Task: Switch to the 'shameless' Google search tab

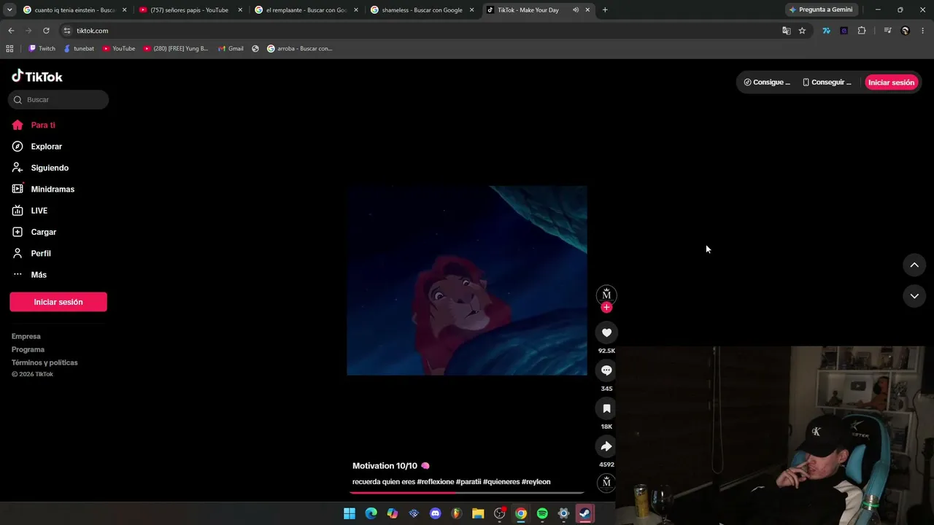Action: [421, 10]
